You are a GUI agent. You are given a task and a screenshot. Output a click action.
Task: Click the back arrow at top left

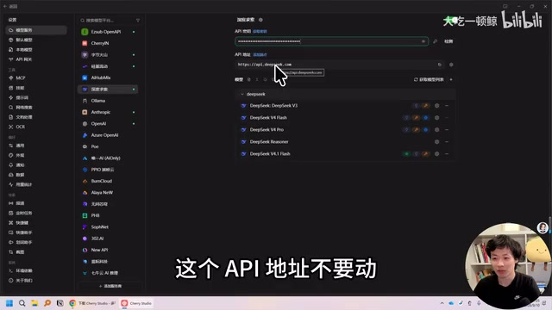(5, 6)
